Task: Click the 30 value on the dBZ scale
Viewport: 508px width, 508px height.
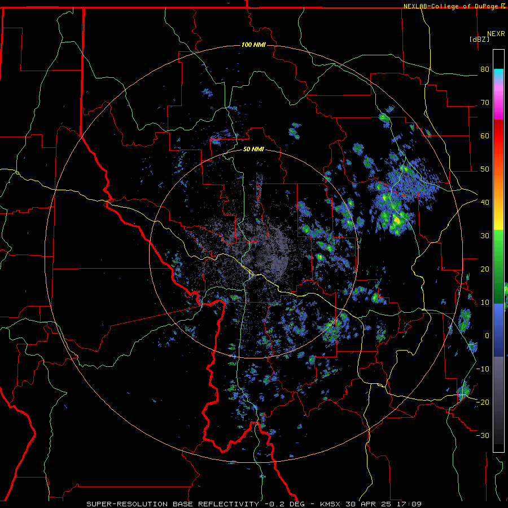Action: pyautogui.click(x=485, y=236)
